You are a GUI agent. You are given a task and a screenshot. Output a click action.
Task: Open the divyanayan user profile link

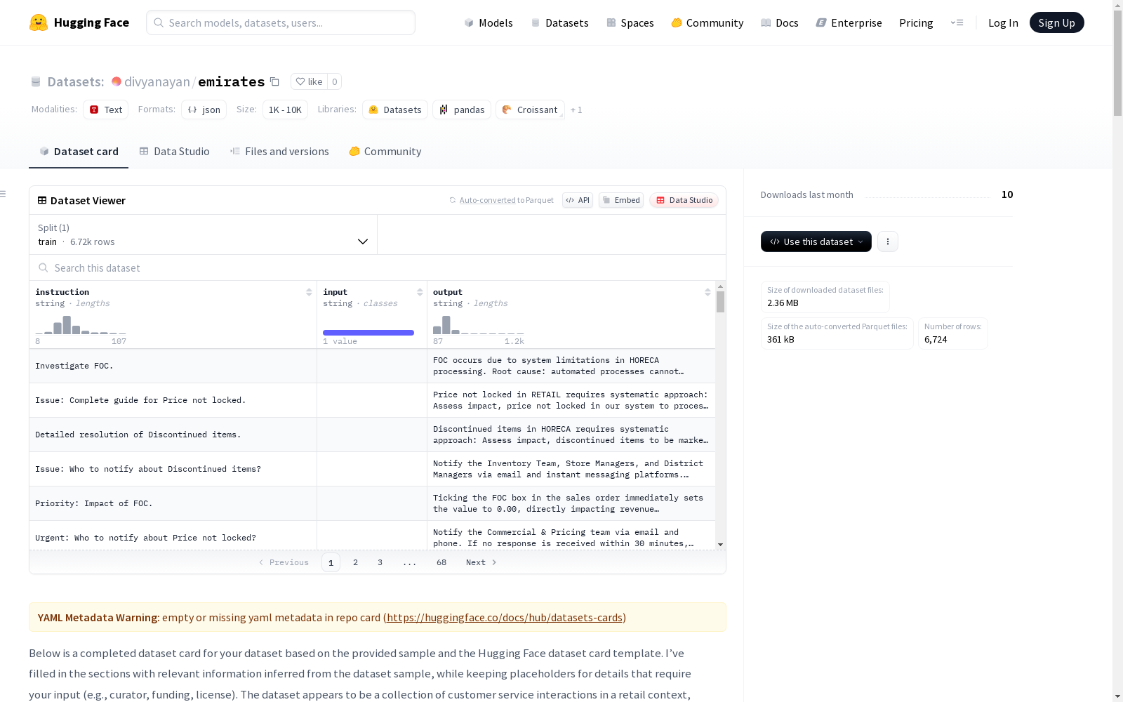point(157,81)
